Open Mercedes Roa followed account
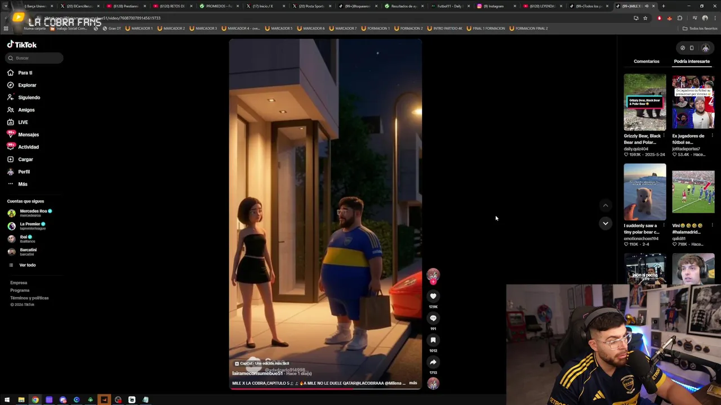The height and width of the screenshot is (405, 721). coord(29,213)
